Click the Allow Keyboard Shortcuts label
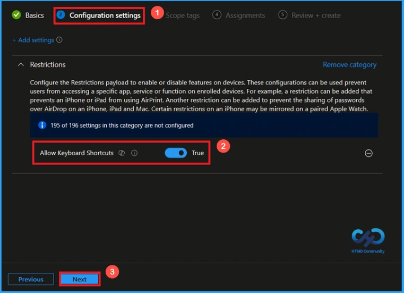Image resolution: width=404 pixels, height=293 pixels. 76,153
